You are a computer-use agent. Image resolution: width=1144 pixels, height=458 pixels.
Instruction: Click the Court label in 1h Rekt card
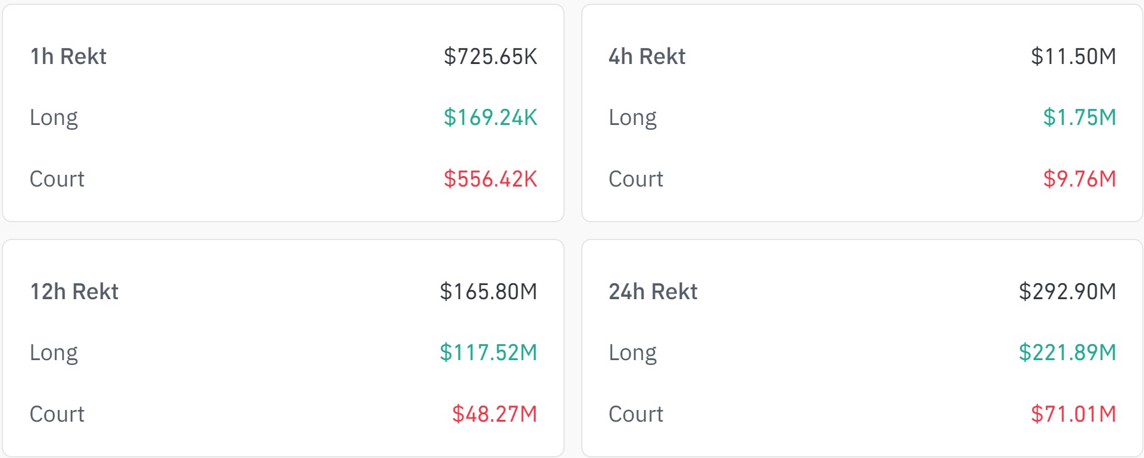(57, 180)
